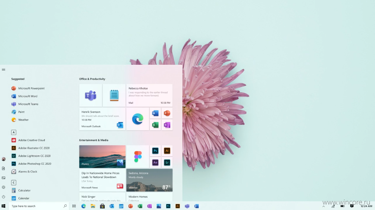Open the After Effects small tile

pyautogui.click(x=155, y=163)
